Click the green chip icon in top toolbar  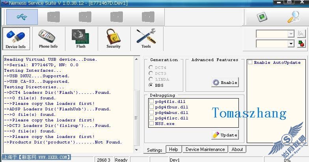click(x=262, y=17)
